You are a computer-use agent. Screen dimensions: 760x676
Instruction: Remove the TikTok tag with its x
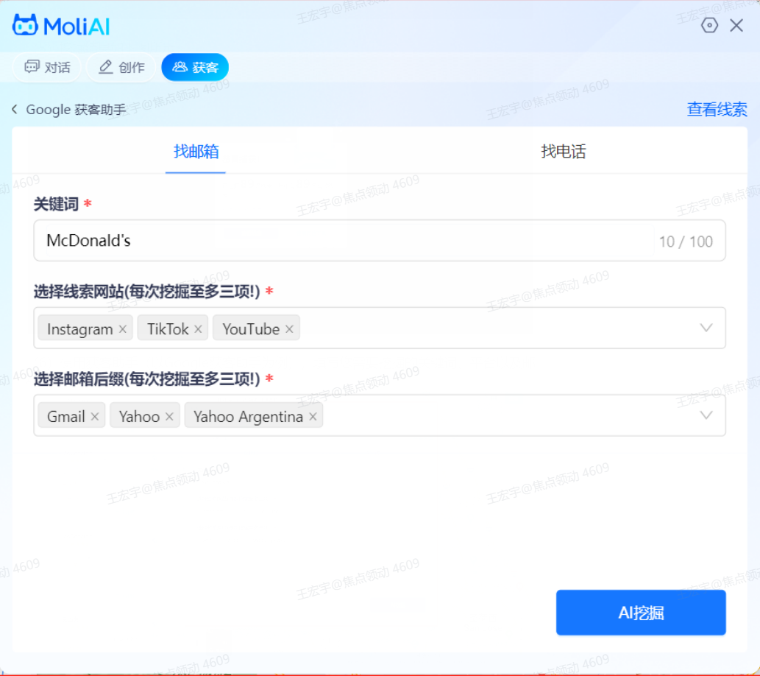(198, 329)
